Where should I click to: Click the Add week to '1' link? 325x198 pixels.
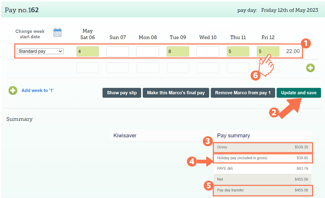coord(38,90)
